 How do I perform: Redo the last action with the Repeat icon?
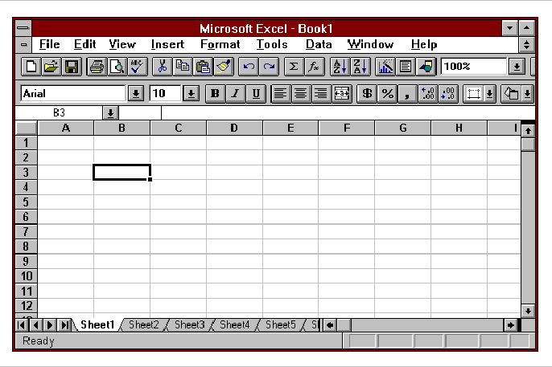pyautogui.click(x=269, y=67)
